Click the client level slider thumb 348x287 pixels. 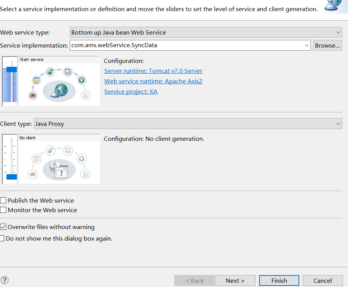point(11,177)
